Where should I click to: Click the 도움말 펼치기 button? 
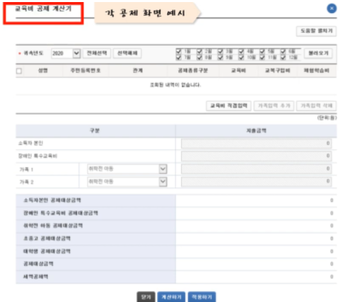click(316, 31)
